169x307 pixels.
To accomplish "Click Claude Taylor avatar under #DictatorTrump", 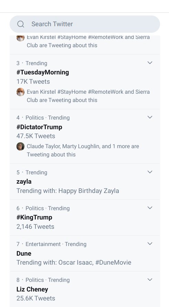I will click(x=21, y=146).
